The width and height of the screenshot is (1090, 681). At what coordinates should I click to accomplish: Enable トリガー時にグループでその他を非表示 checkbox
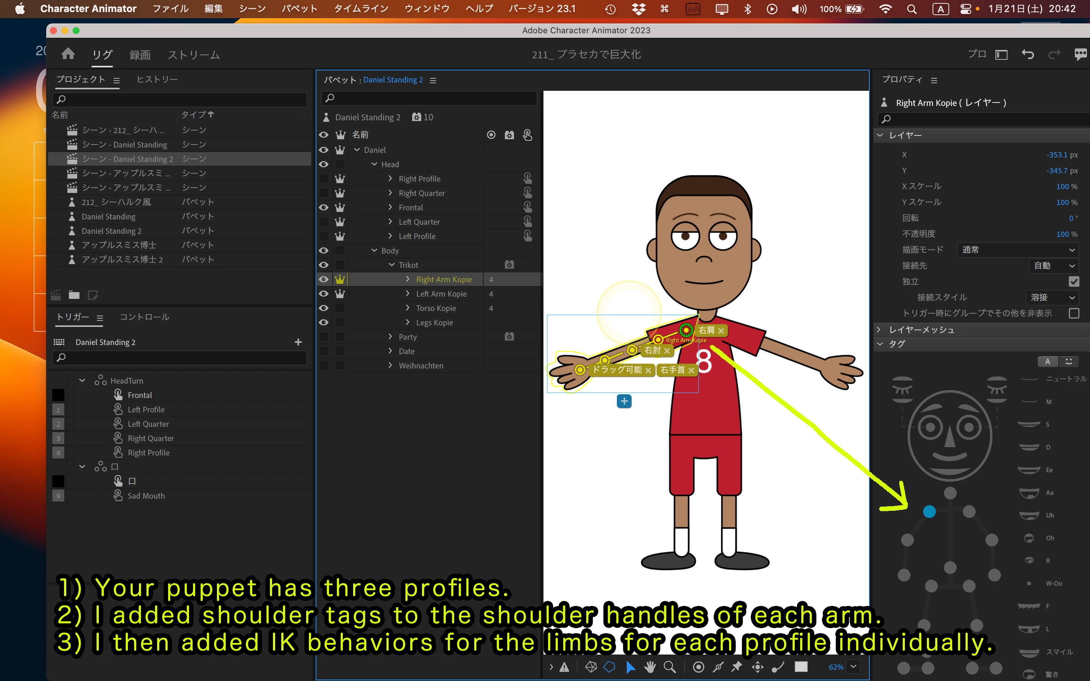coord(1074,313)
